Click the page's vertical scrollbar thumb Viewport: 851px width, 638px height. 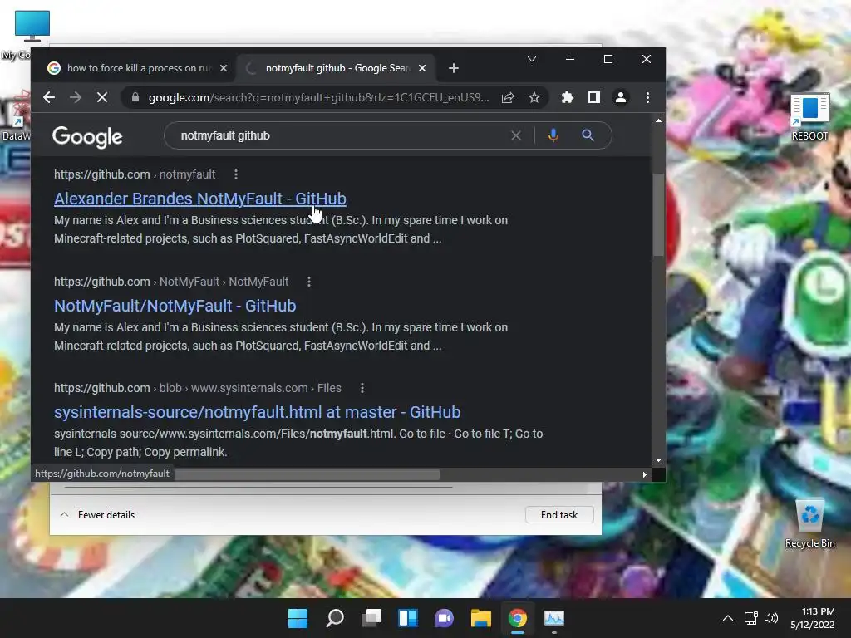click(x=658, y=214)
